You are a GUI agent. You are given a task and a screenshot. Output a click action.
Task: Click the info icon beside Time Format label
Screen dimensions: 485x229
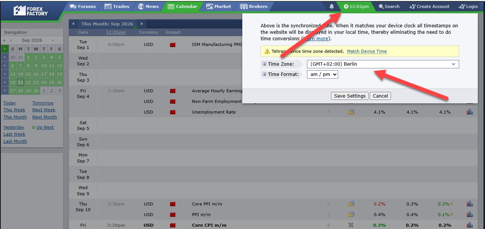264,74
